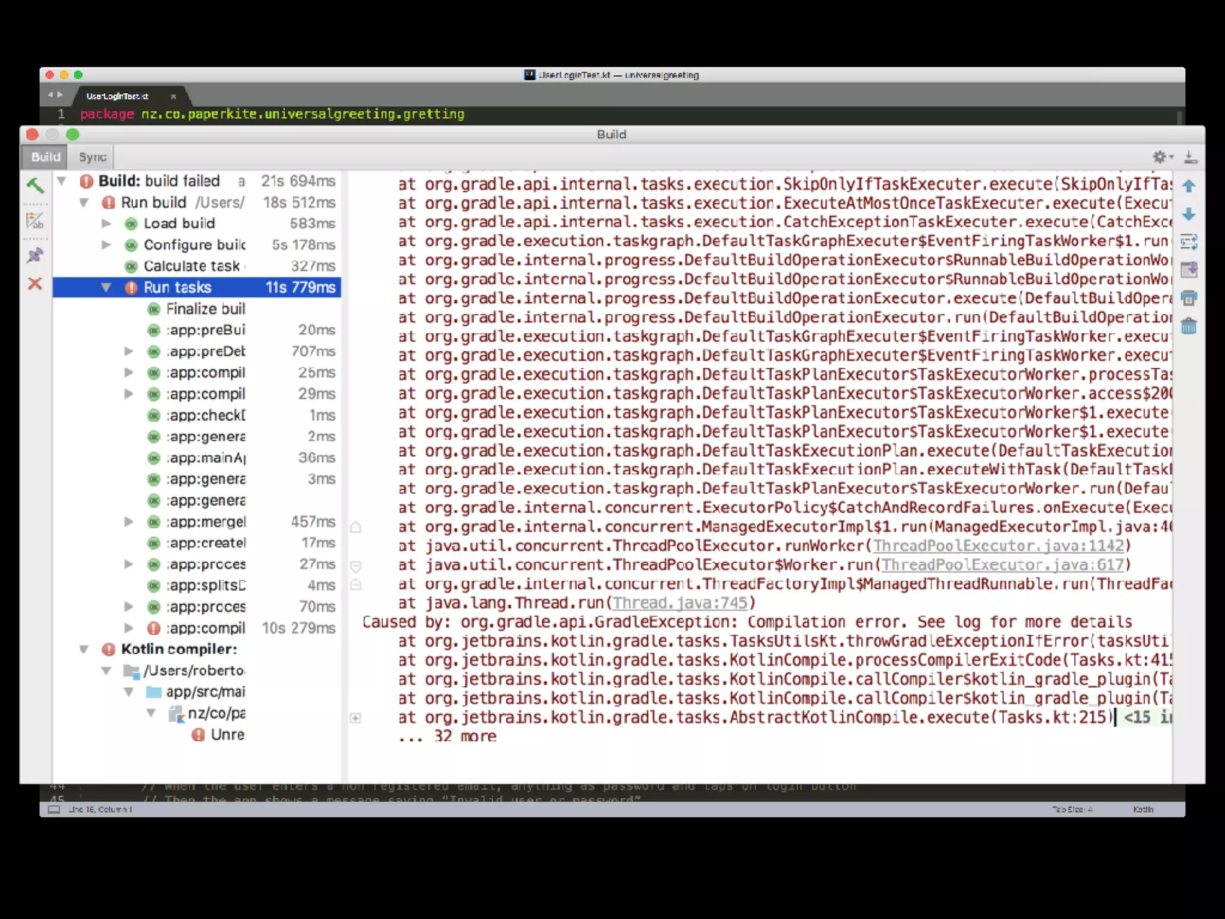
Task: Toggle soft-wrap icon in right toolbar
Action: [x=1189, y=242]
